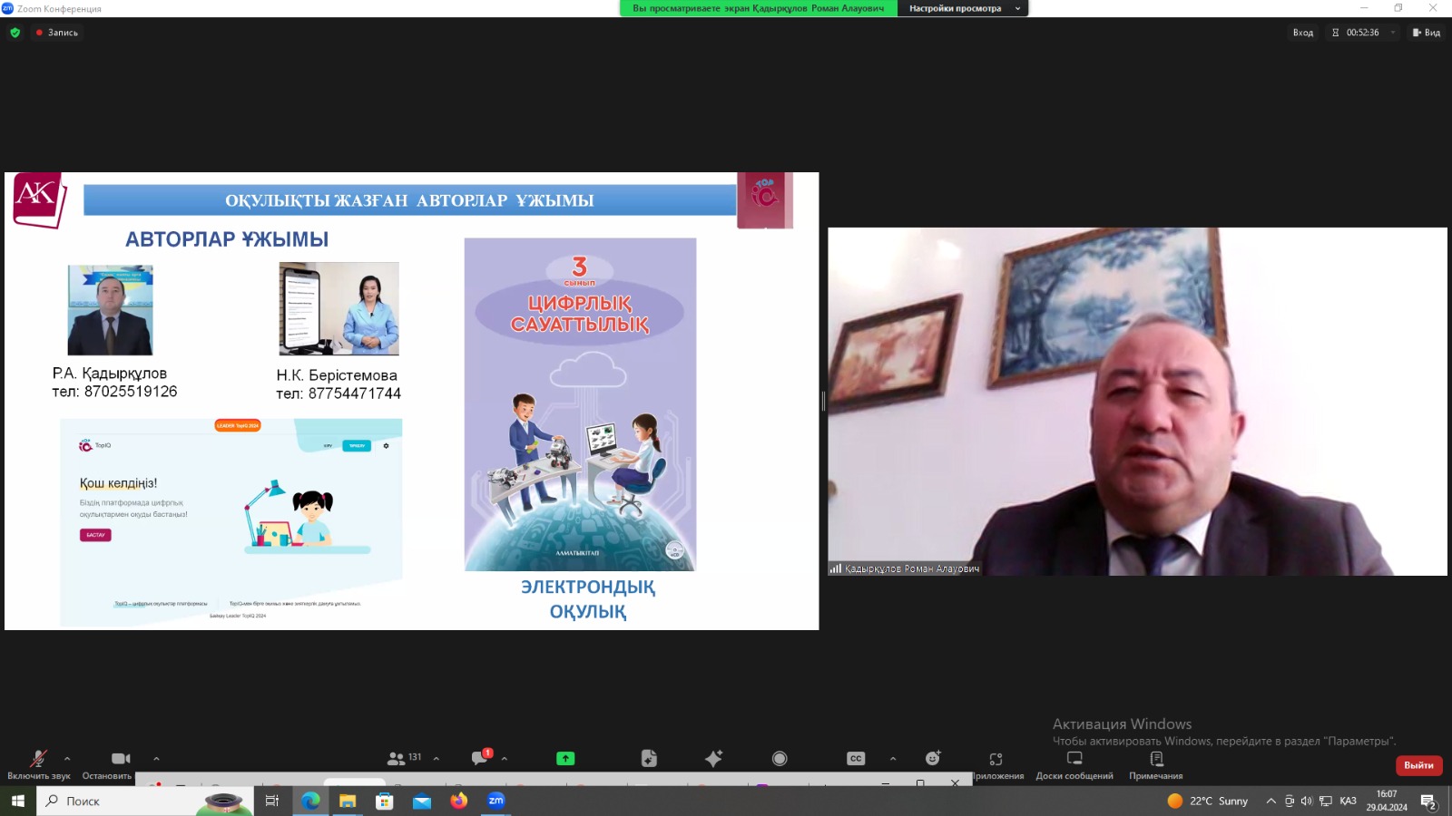Viewport: 1452px width, 816px height.
Task: Click the resize handle between slide and video
Action: point(823,401)
